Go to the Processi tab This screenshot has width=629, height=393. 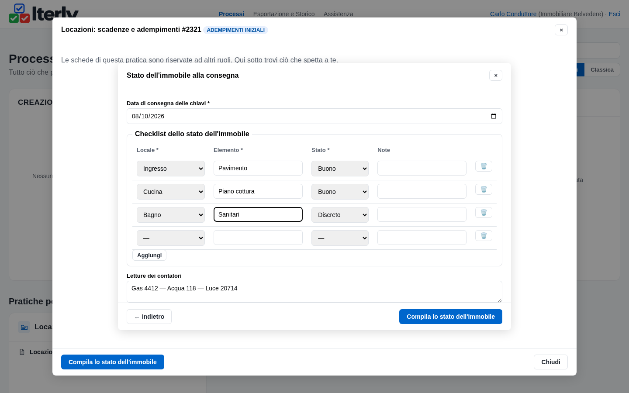point(232,14)
